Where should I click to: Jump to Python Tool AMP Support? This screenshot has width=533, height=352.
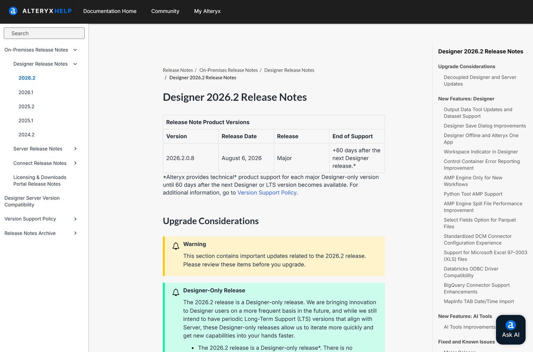(473, 194)
